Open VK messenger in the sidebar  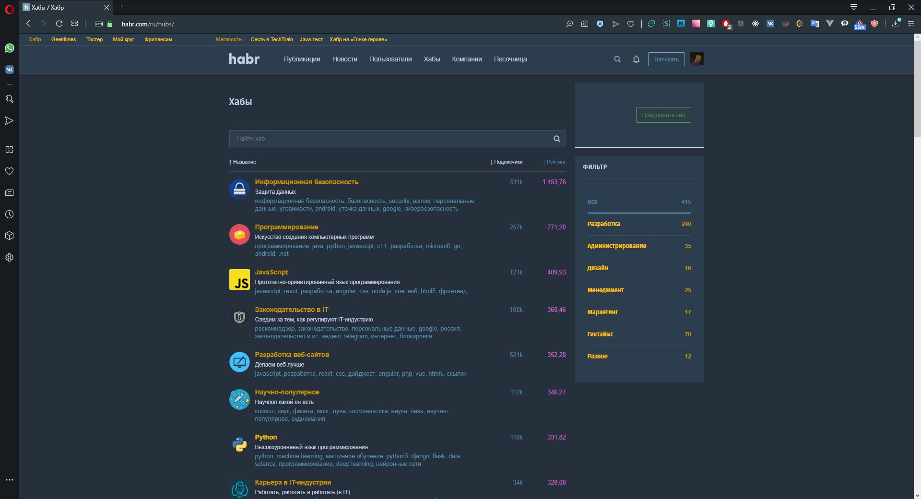pos(9,70)
